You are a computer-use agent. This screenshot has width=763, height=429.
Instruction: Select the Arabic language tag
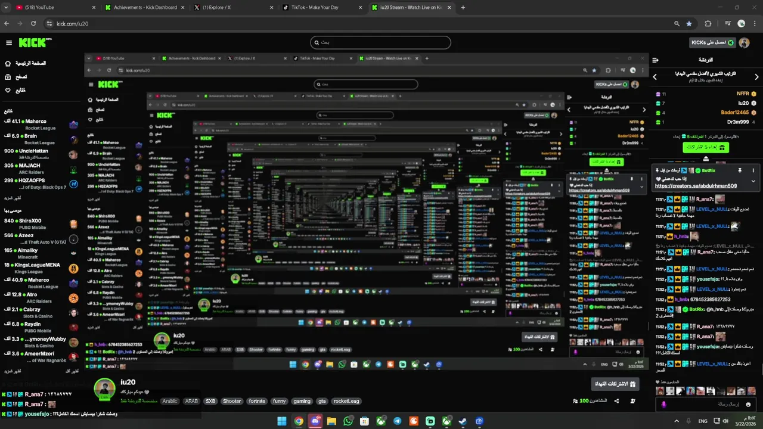point(170,401)
